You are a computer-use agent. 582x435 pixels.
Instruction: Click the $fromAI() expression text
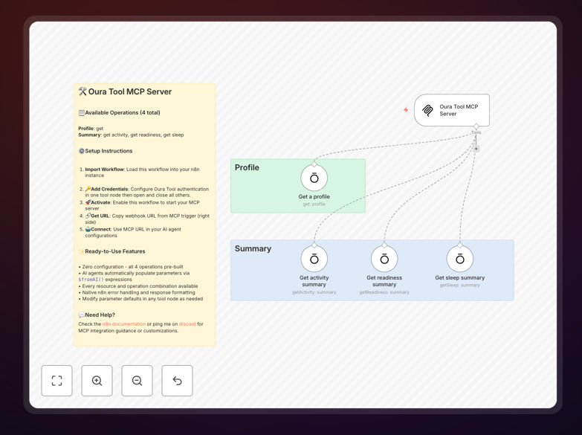click(91, 280)
